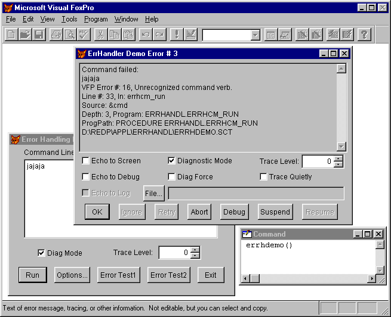This screenshot has width=391, height=317.
Task: Click the errhdemo() line in Command window
Action: [x=269, y=245]
